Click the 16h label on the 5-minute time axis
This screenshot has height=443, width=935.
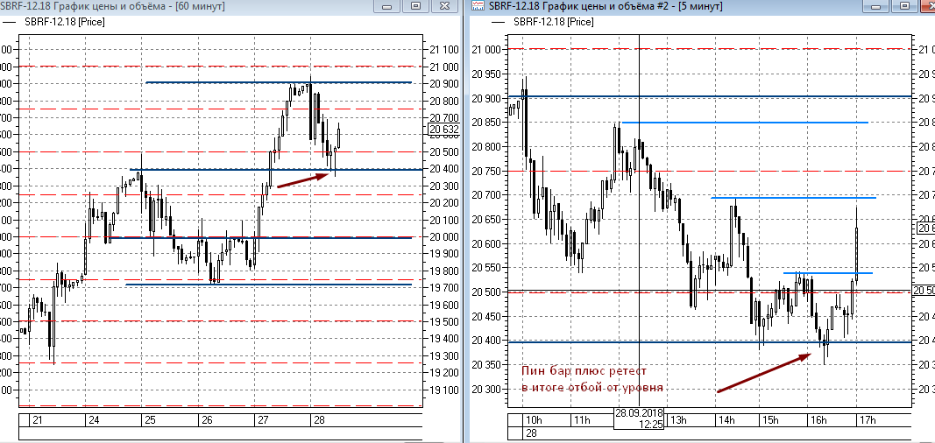coord(818,419)
